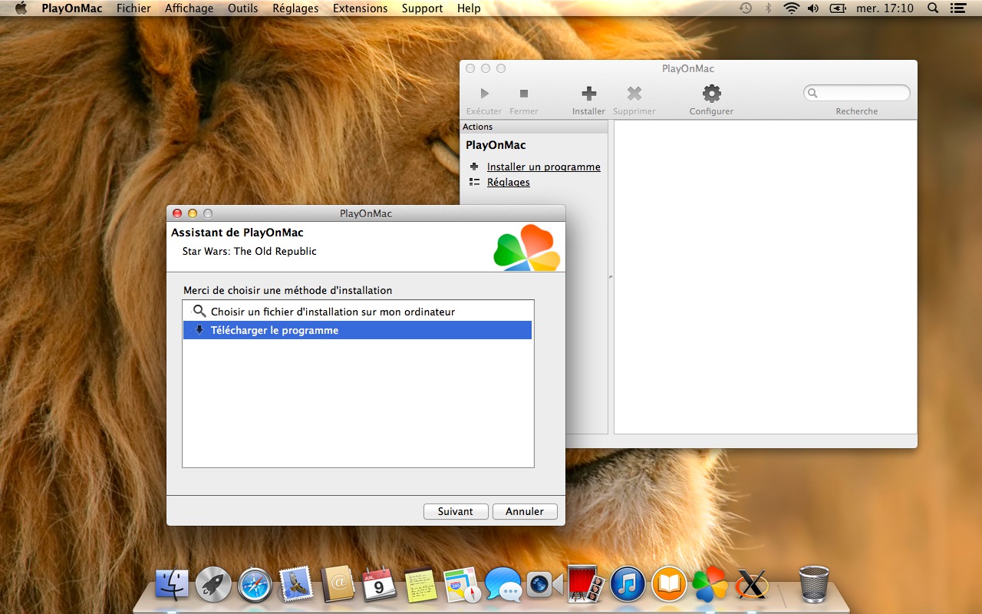Screen dimensions: 982x614
Task: Open Maps icon in the Dock
Action: pyautogui.click(x=462, y=585)
